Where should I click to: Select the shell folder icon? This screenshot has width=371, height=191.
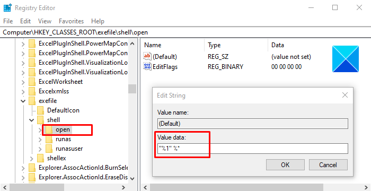[x=40, y=120]
